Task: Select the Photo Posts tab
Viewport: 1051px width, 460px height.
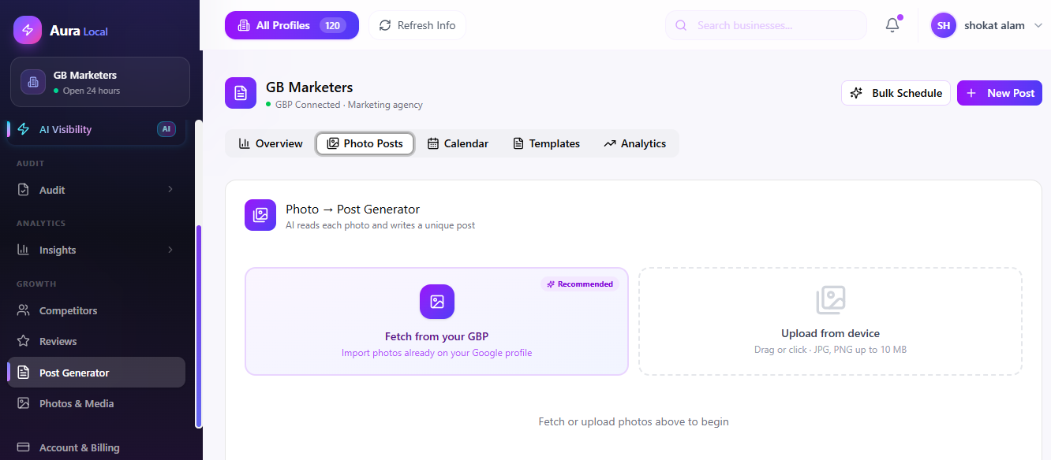Action: coord(365,143)
